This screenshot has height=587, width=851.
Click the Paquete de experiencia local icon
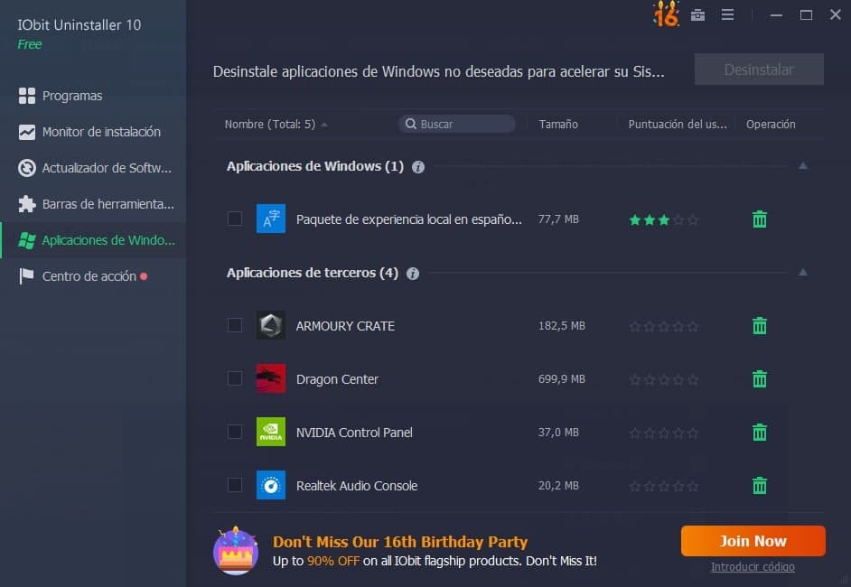[271, 219]
